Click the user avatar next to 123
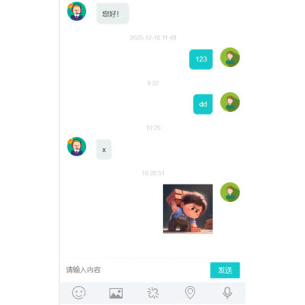305x305 pixels. tap(230, 57)
